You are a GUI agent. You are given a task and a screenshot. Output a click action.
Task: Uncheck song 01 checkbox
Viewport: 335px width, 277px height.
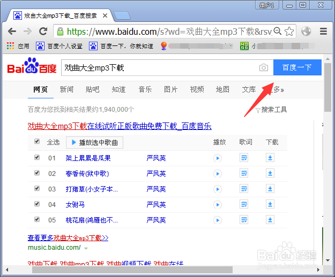(37, 157)
